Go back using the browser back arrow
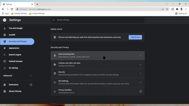The height and width of the screenshot is (106, 189). tap(3, 9)
